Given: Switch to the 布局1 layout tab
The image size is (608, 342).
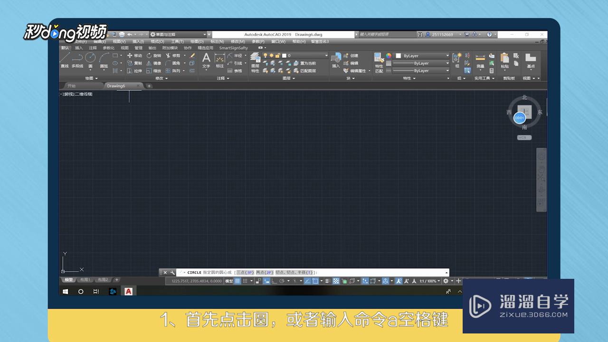Looking at the screenshot, I should point(85,280).
